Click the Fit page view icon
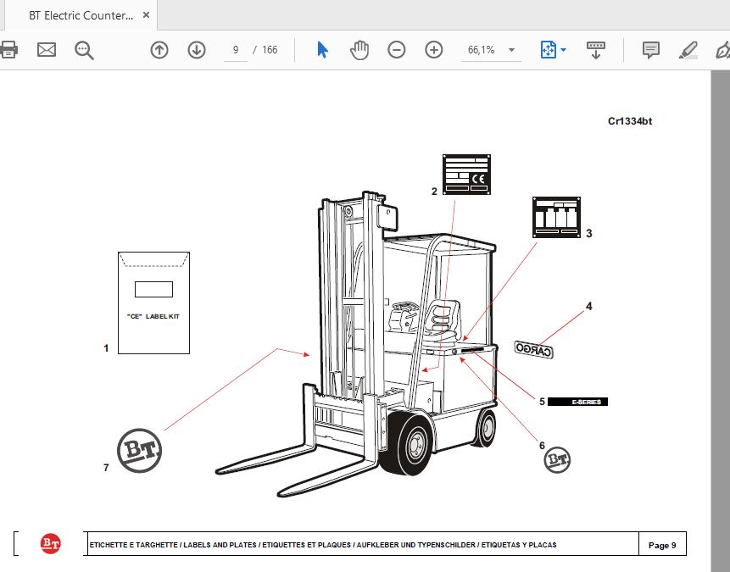 pos(548,49)
